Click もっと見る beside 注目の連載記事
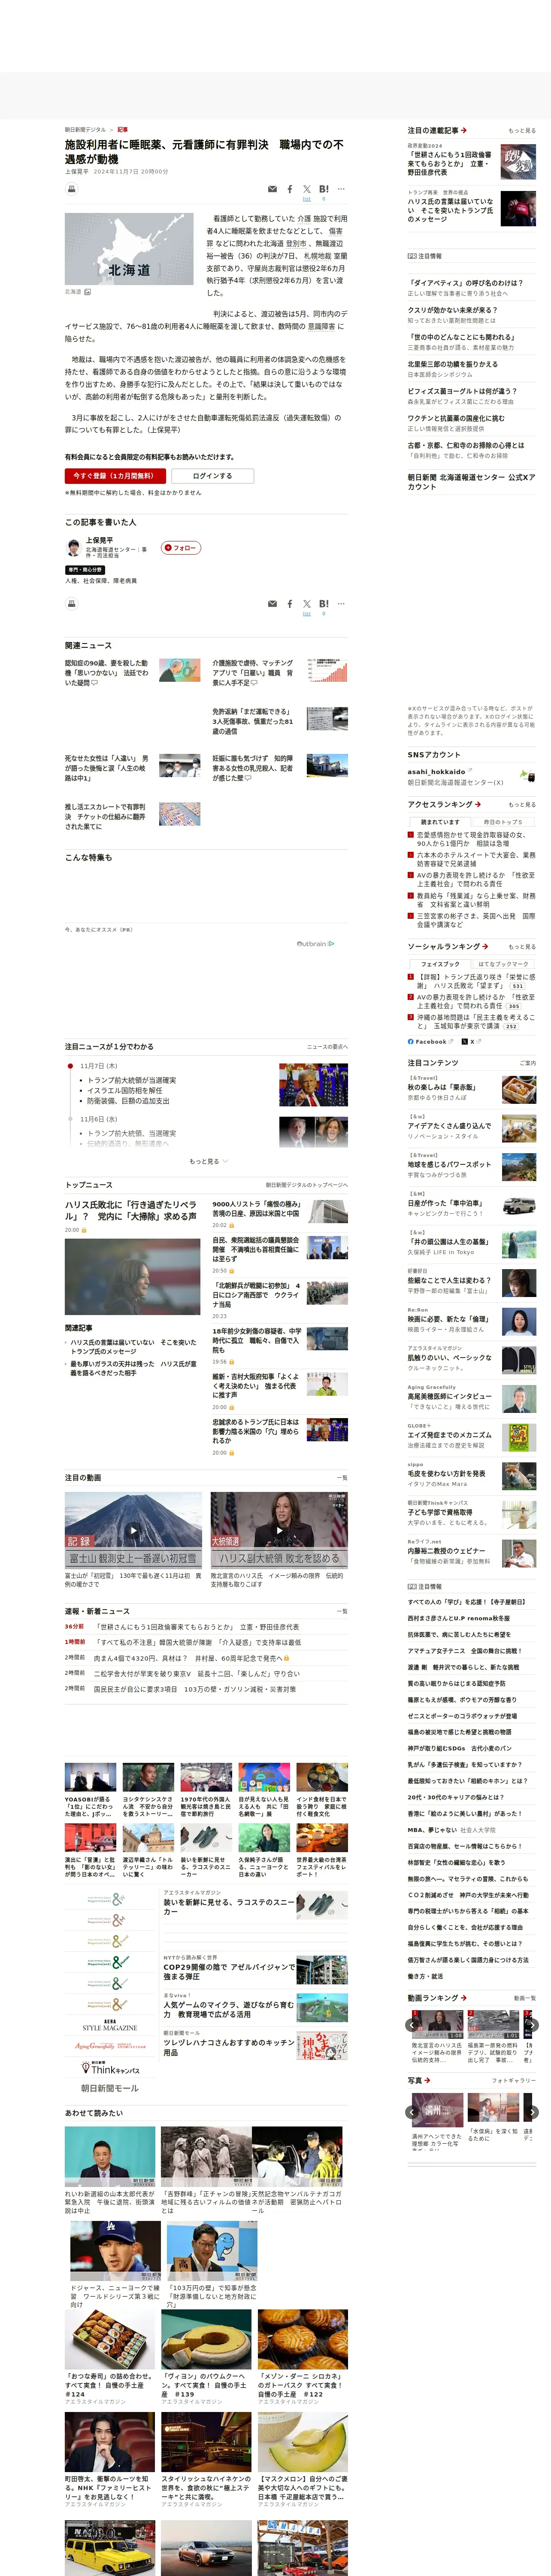551x2576 pixels. [x=521, y=130]
